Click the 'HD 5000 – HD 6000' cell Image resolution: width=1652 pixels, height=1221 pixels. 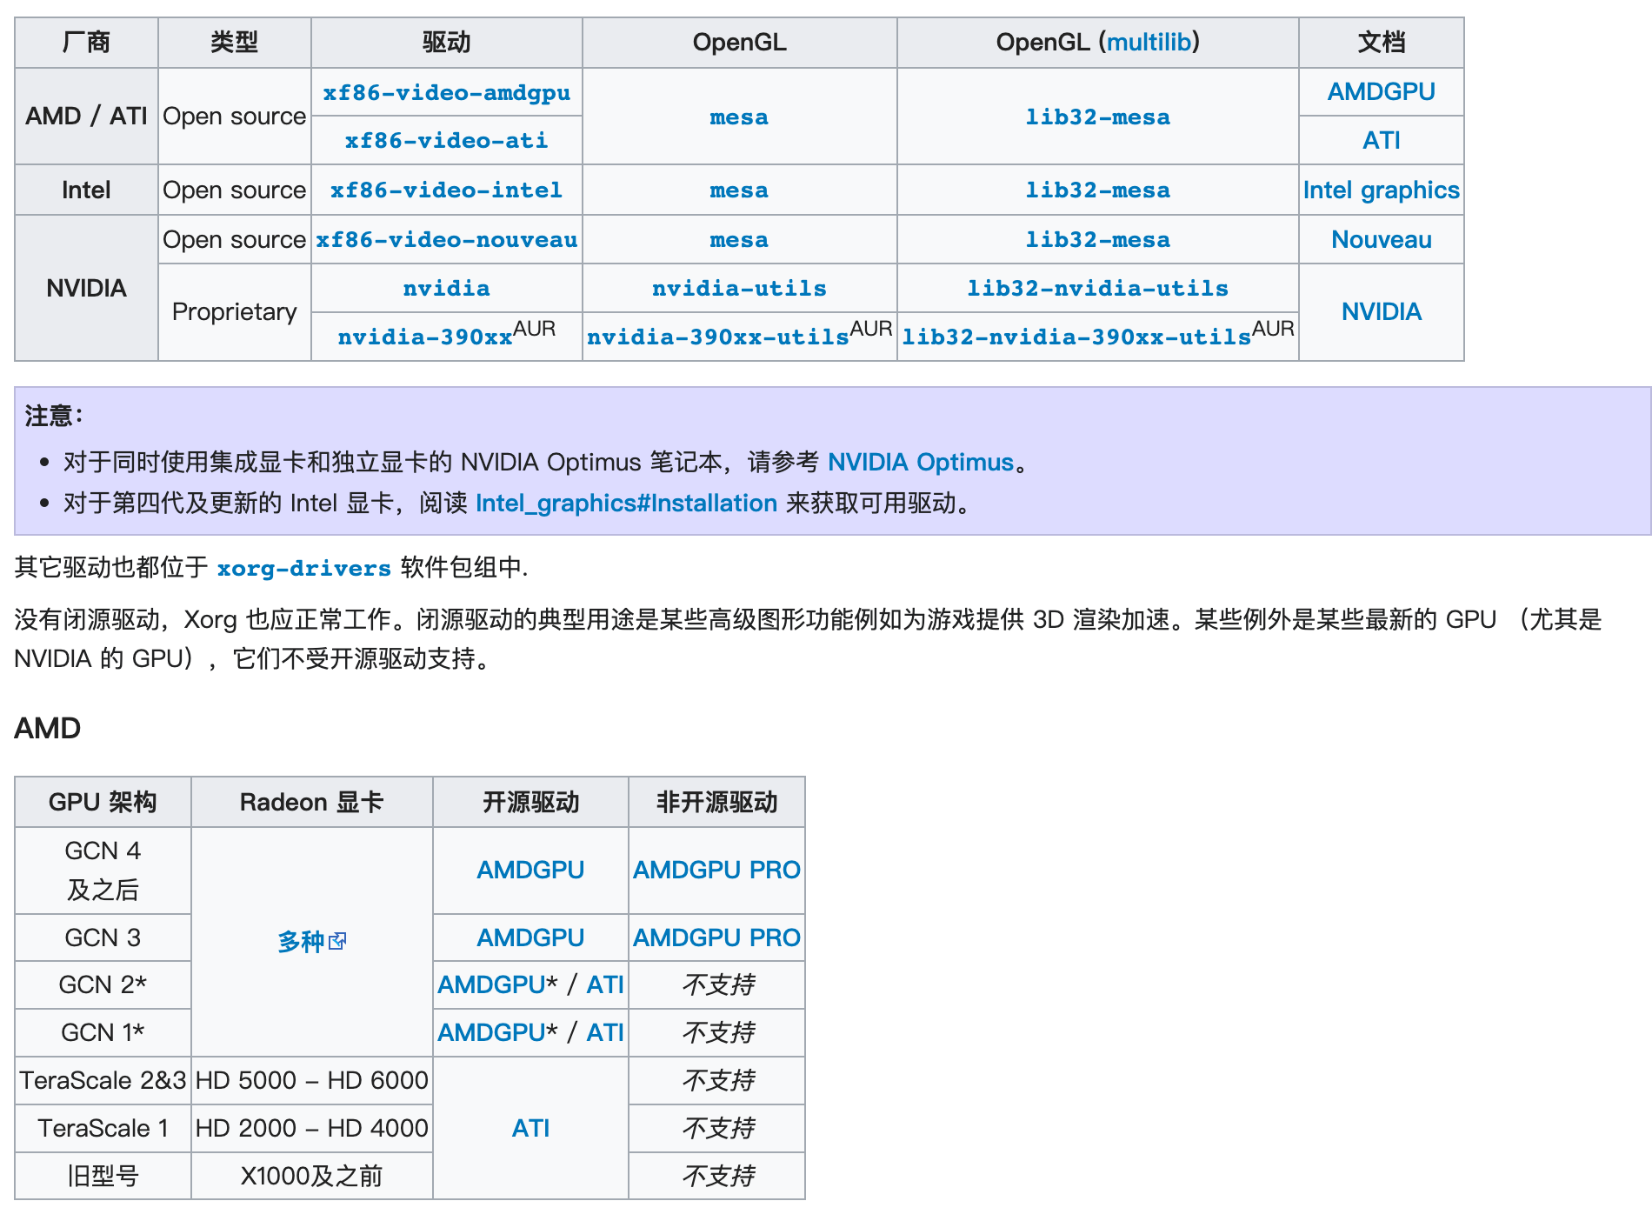311,1080
